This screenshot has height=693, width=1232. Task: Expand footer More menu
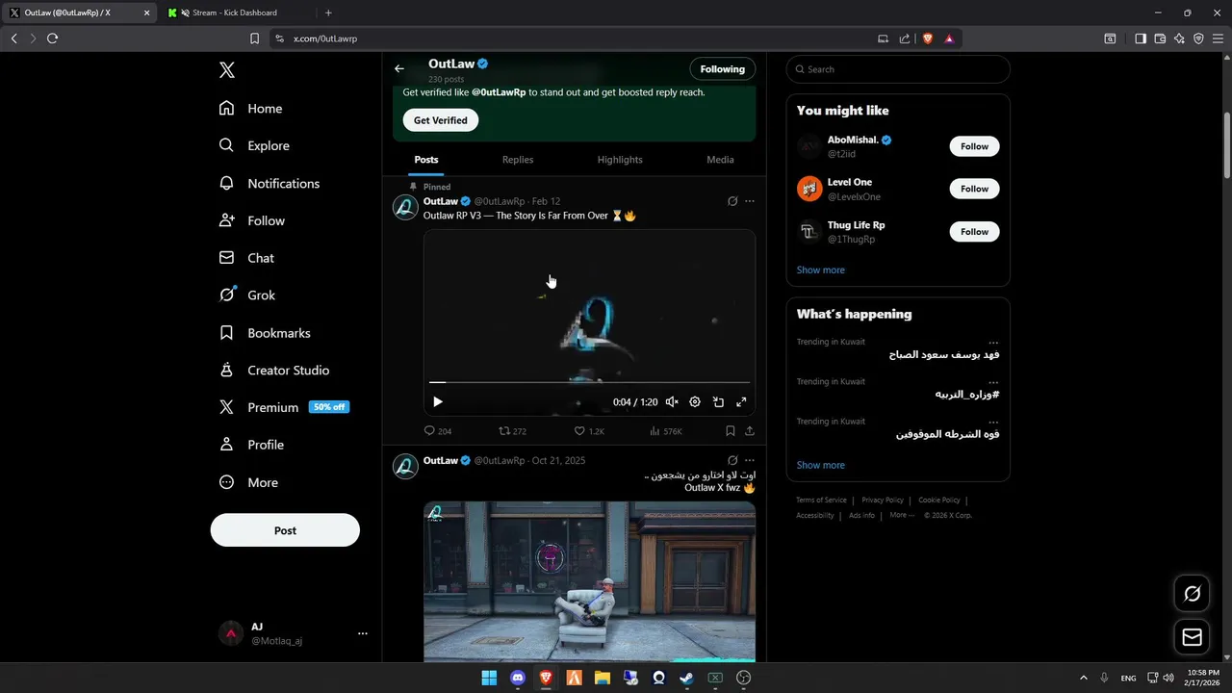point(902,516)
